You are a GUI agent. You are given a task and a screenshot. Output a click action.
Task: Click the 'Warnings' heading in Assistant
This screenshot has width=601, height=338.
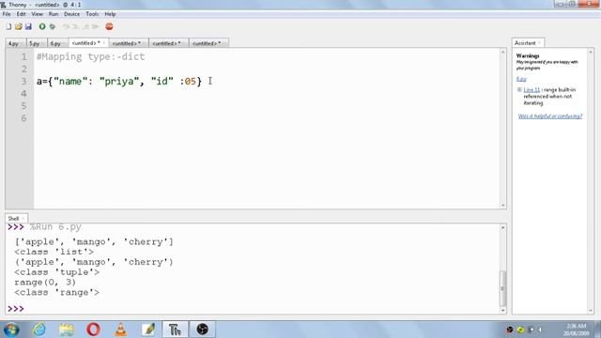528,56
